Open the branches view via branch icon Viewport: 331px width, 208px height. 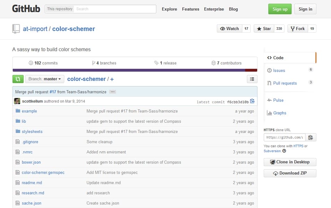pyautogui.click(x=93, y=63)
